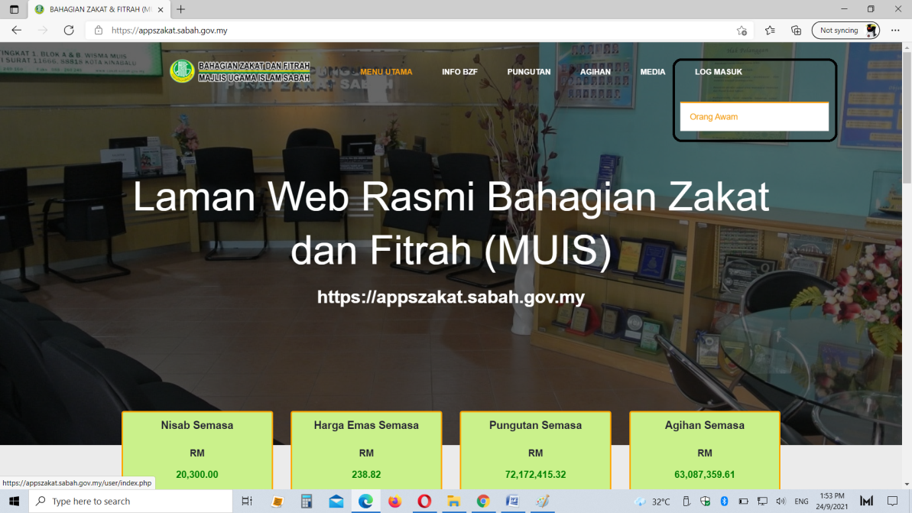Refresh the current page
Screen dimensions: 912x513
69,31
